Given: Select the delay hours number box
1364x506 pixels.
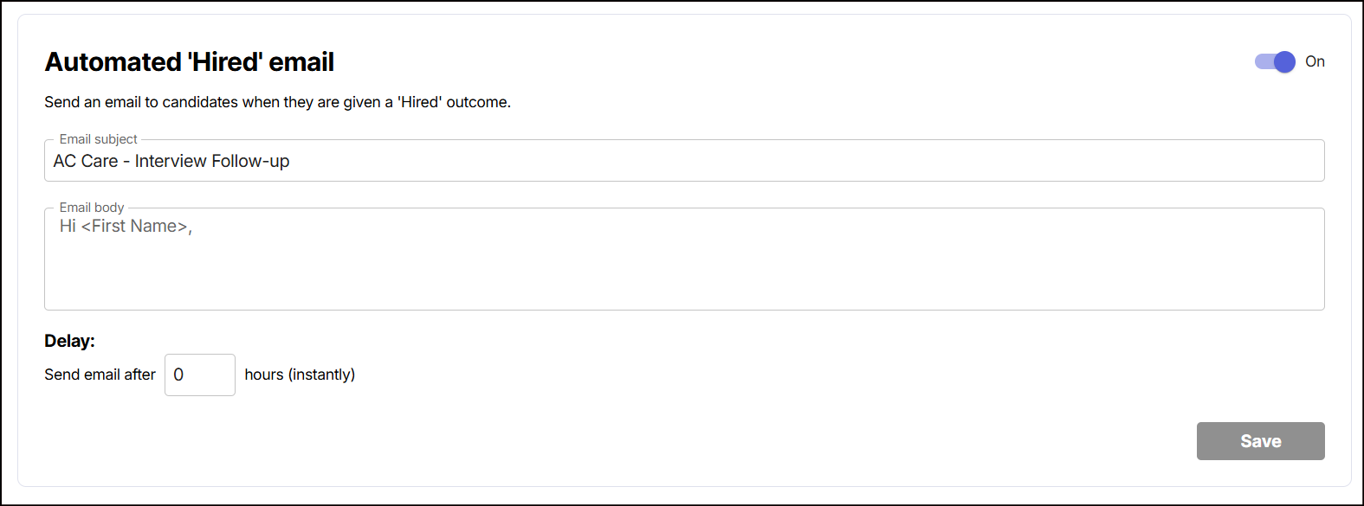Looking at the screenshot, I should [200, 375].
